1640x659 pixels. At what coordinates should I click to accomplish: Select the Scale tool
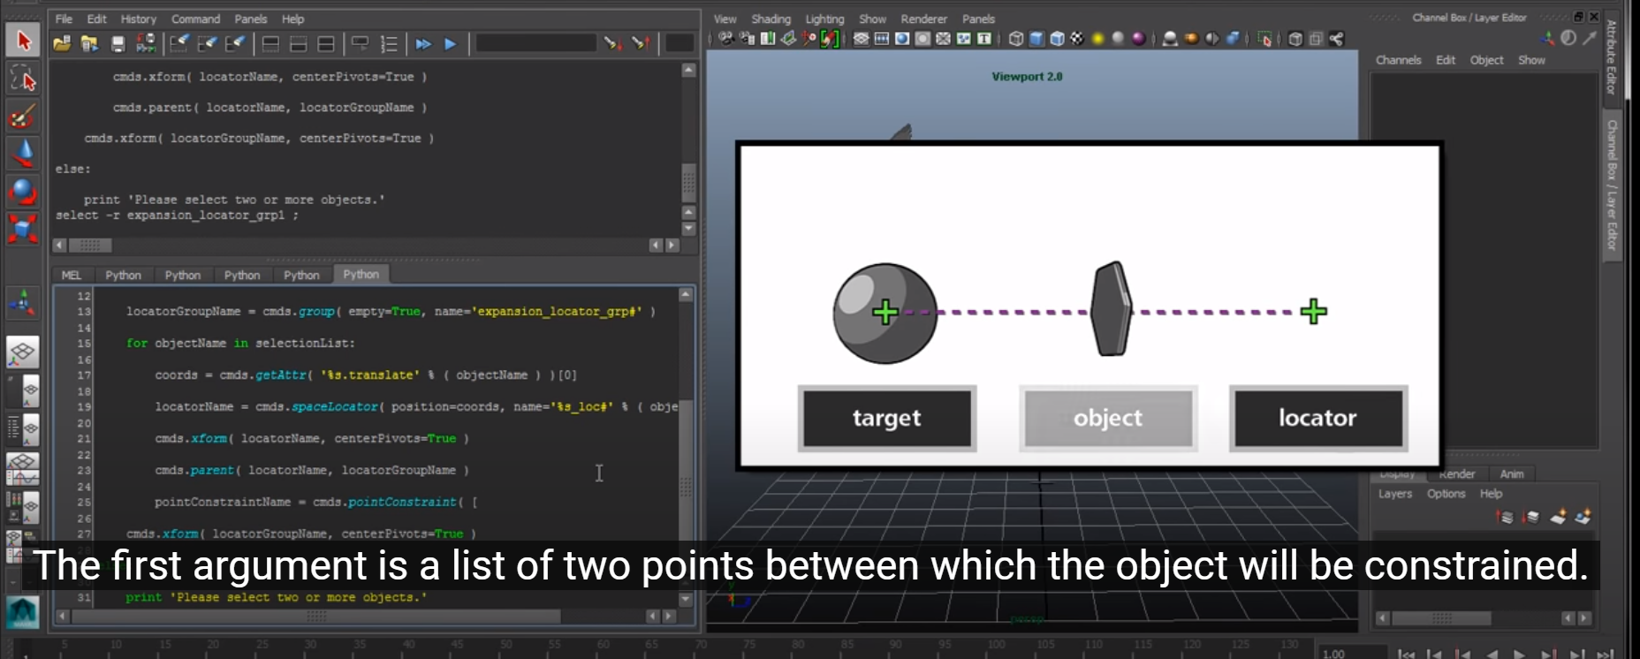pos(23,228)
